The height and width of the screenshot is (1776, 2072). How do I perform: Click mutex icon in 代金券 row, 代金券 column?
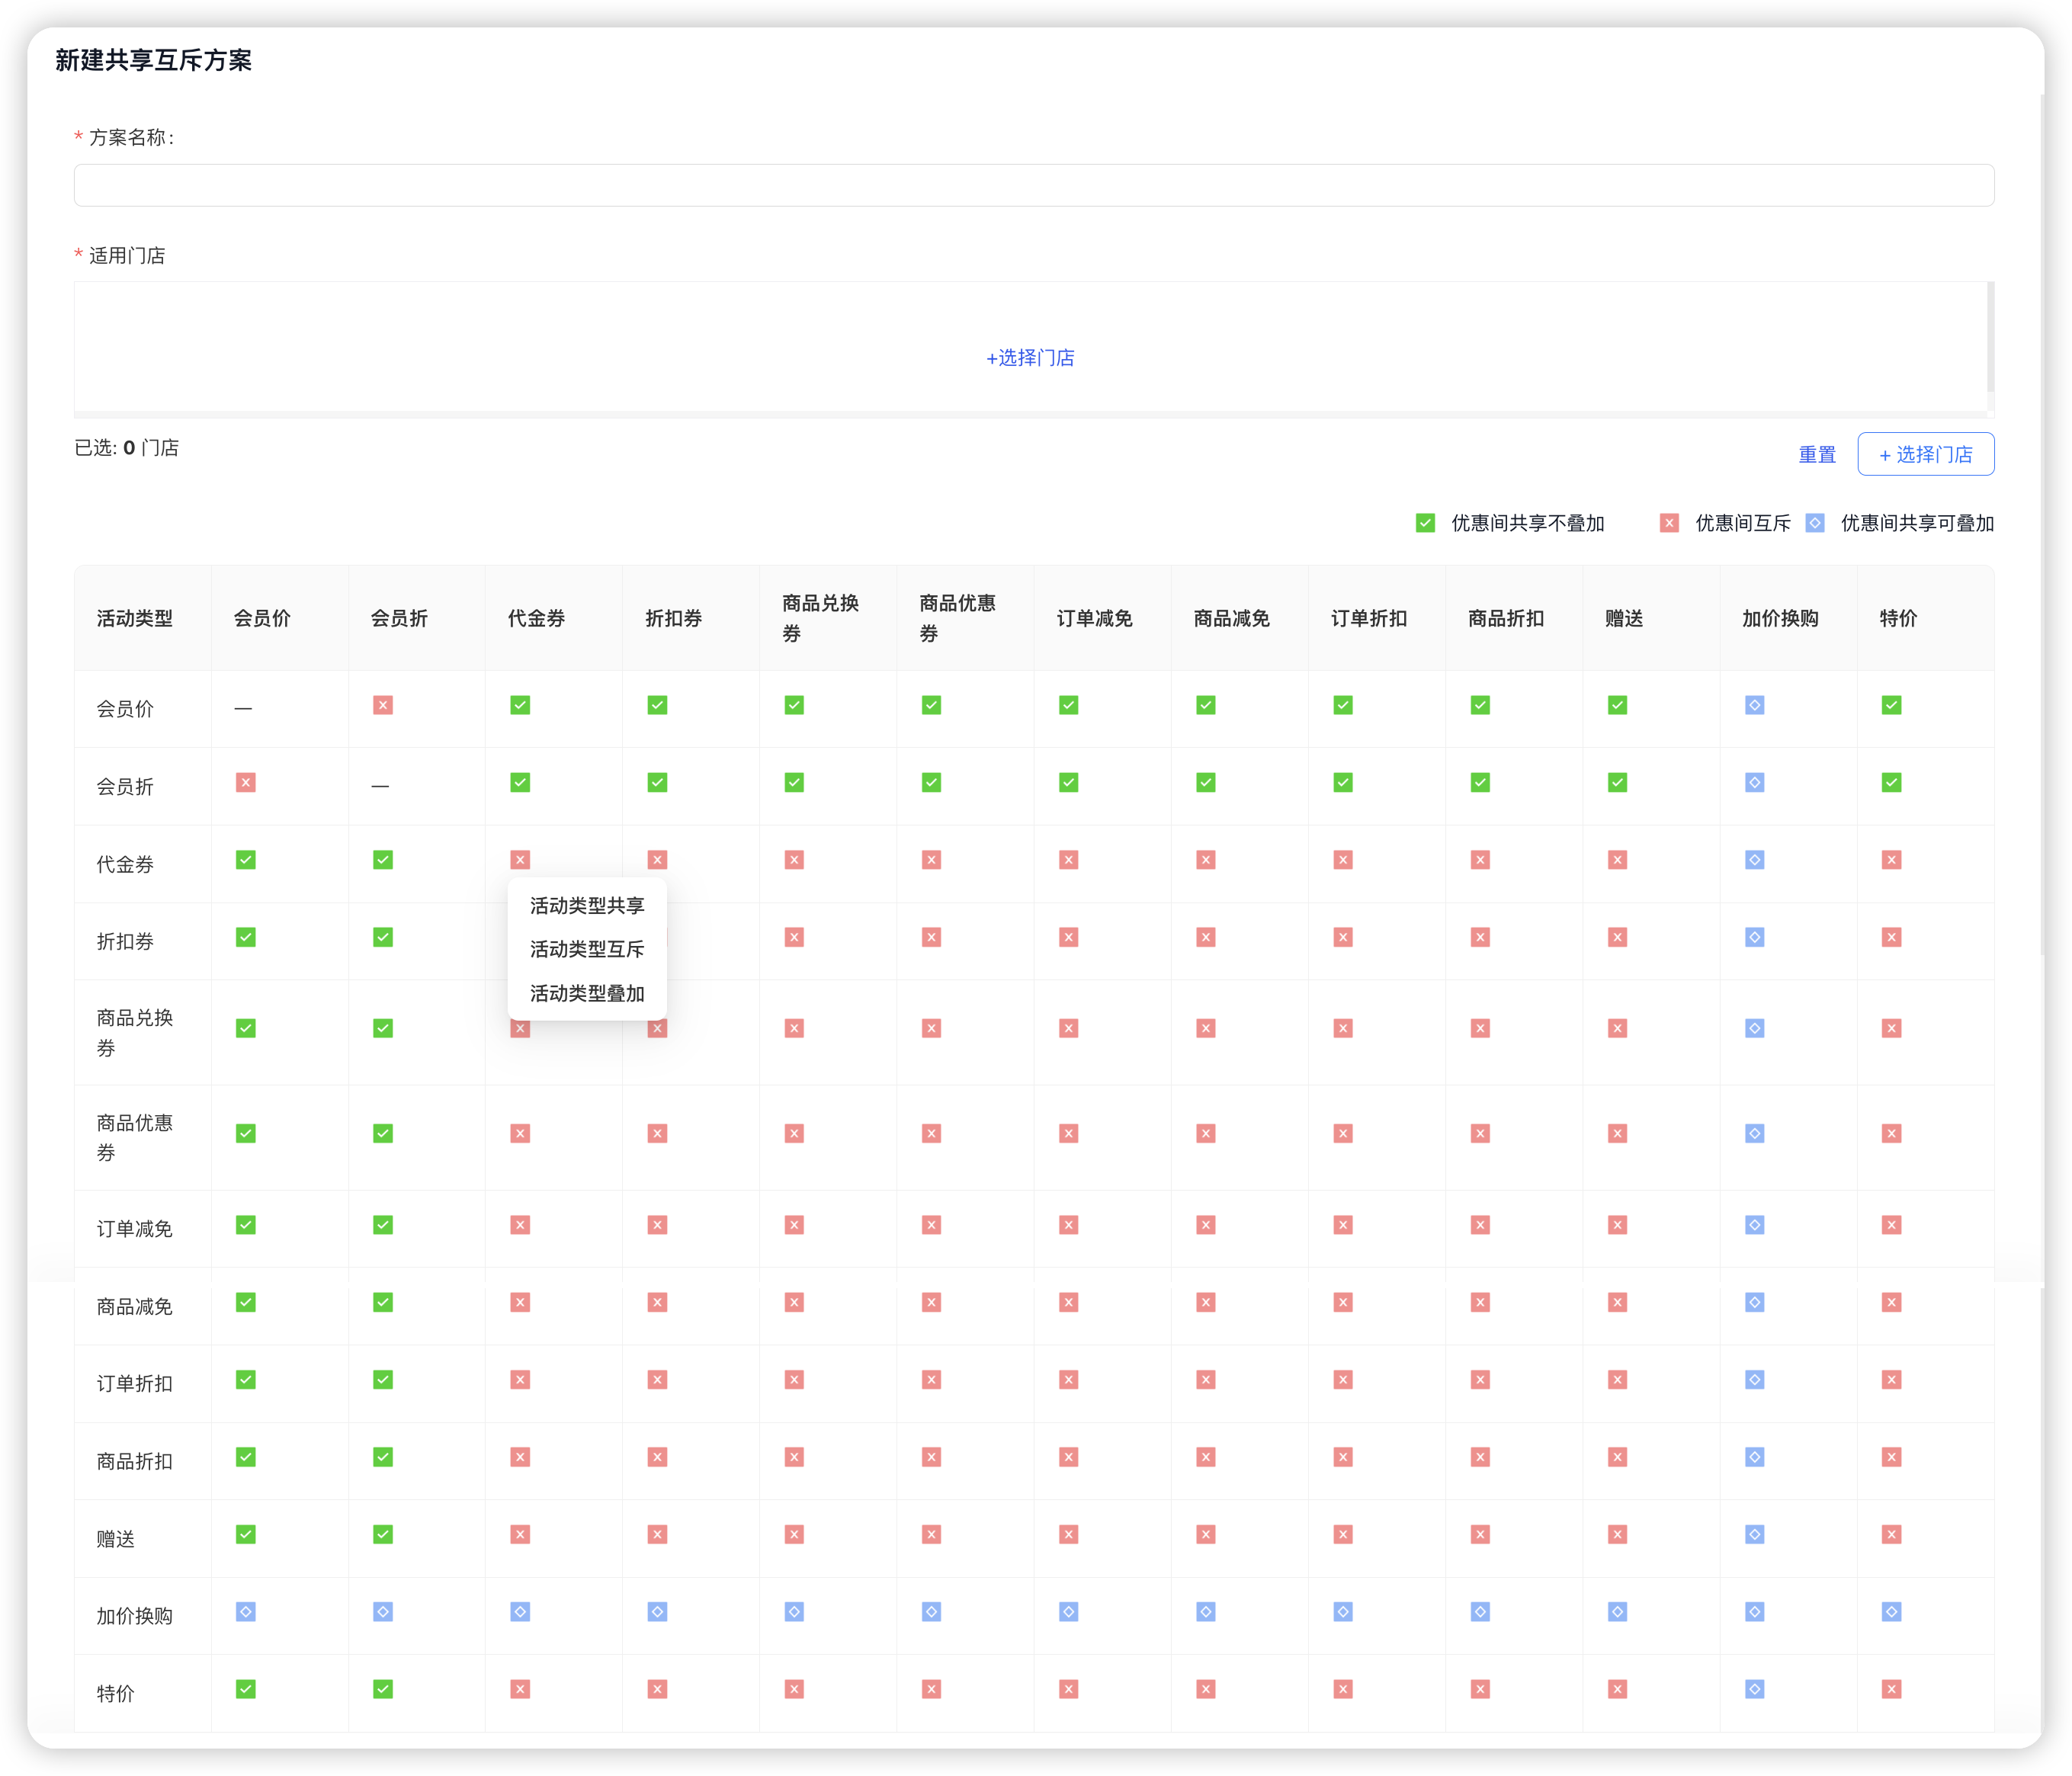(x=520, y=860)
